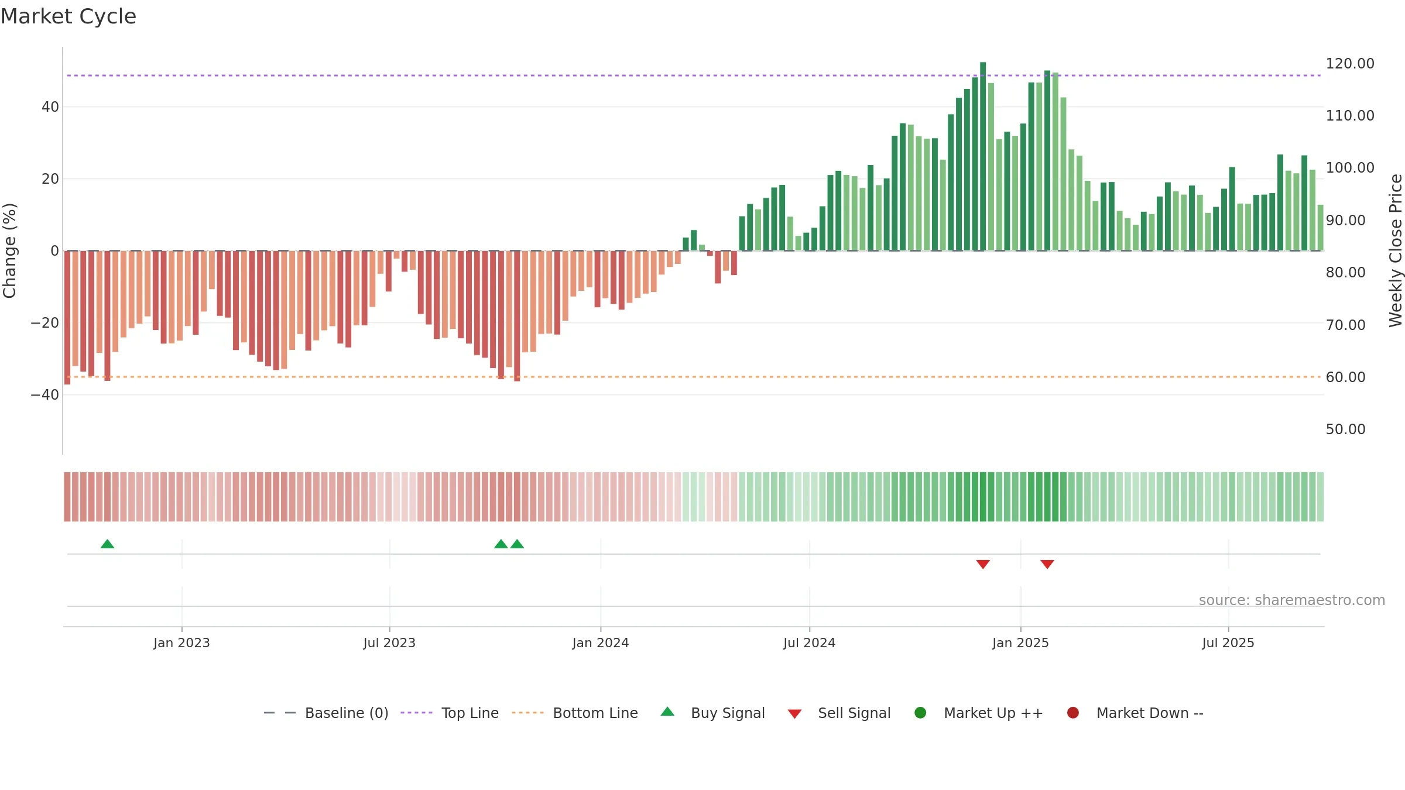The width and height of the screenshot is (1405, 790).
Task: Click the Jan 2025 axis label
Action: click(1020, 643)
